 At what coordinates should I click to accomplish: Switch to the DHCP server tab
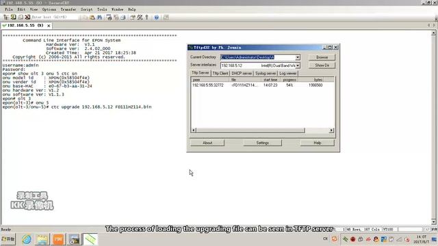click(242, 73)
